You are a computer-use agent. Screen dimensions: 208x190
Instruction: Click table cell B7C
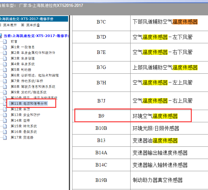click(x=102, y=23)
